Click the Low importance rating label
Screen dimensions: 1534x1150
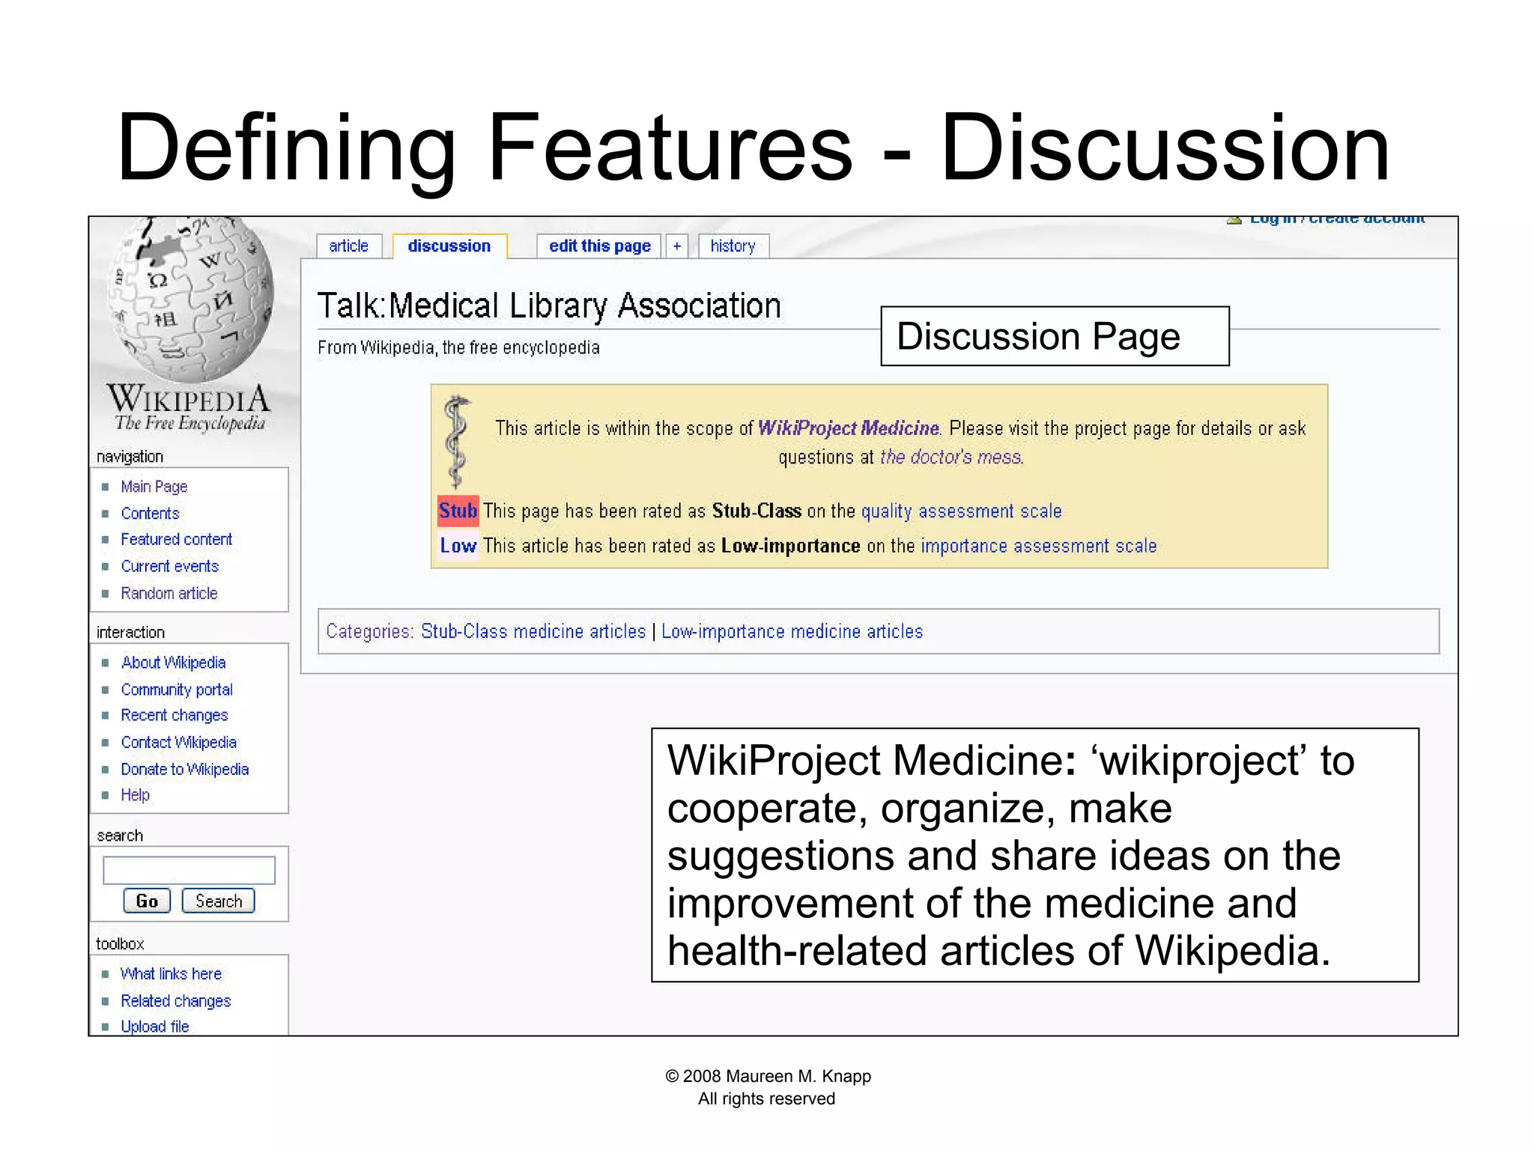coord(458,546)
